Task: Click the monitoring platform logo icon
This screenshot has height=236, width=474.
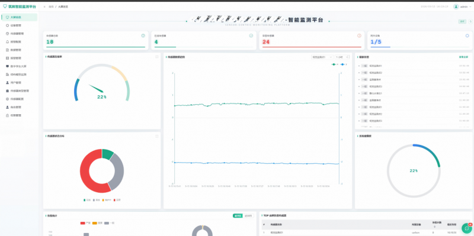Action: 5,7
